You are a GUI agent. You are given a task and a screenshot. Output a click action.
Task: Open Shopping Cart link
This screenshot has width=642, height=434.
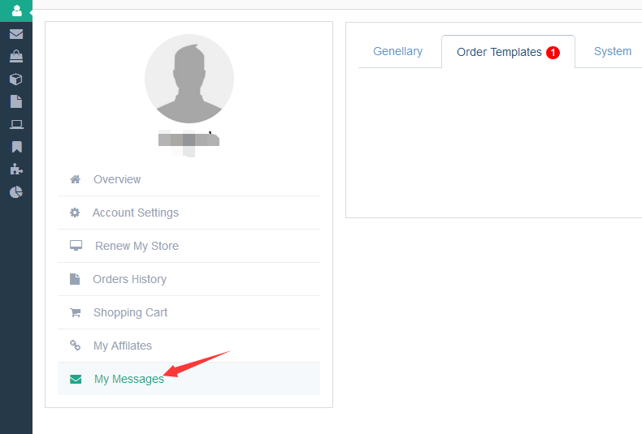click(x=130, y=312)
